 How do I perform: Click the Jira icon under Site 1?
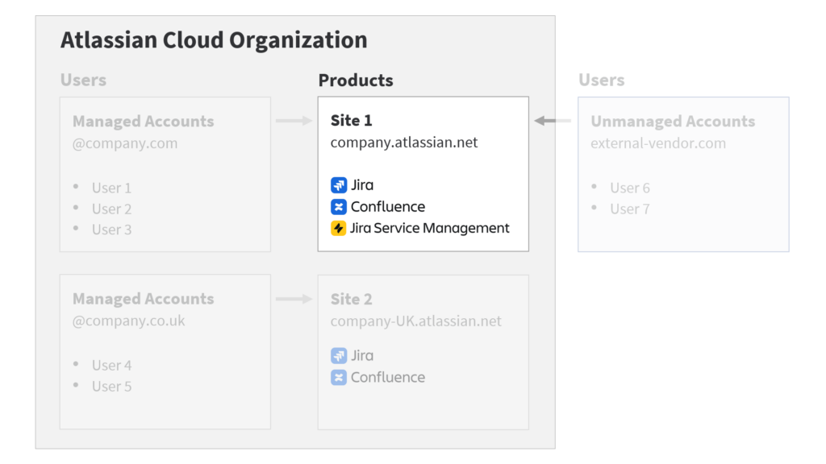[339, 185]
